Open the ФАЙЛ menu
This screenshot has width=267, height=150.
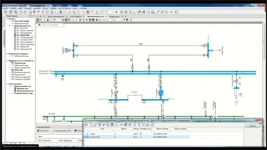pos(5,8)
